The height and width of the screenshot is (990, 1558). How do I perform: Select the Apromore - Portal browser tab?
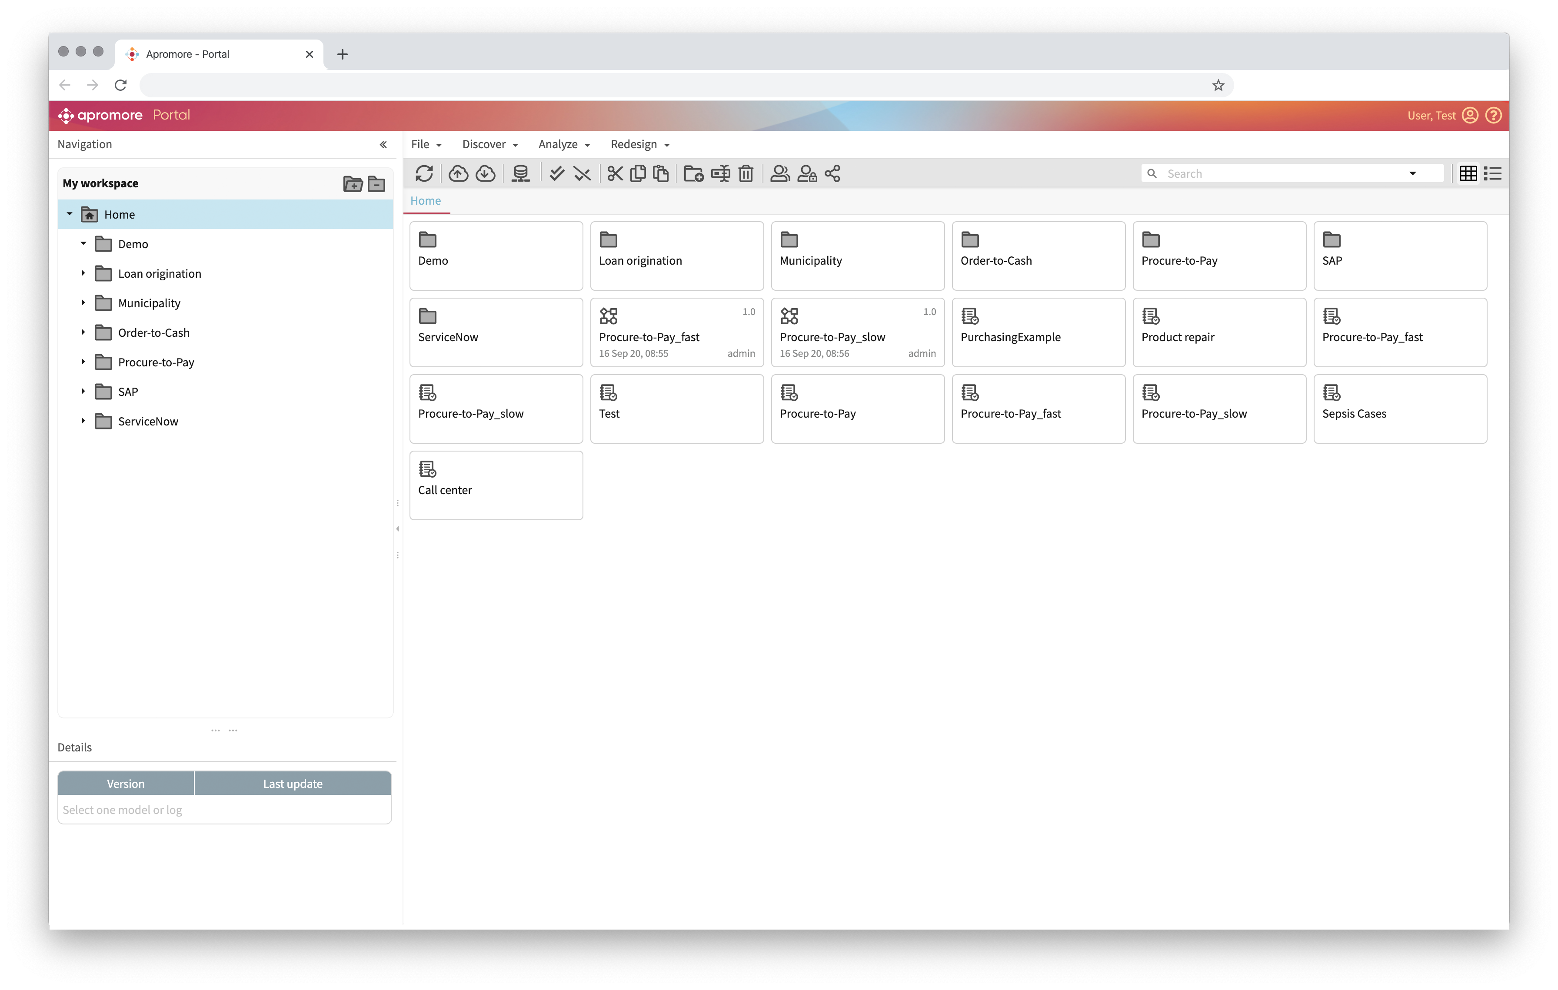[x=219, y=54]
